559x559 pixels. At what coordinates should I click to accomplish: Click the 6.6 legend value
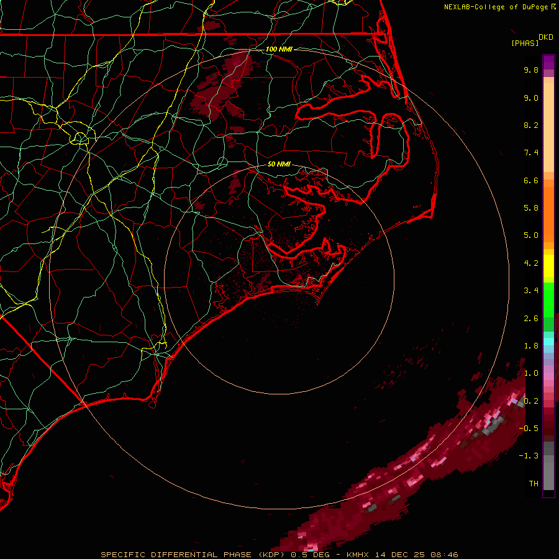(531, 180)
